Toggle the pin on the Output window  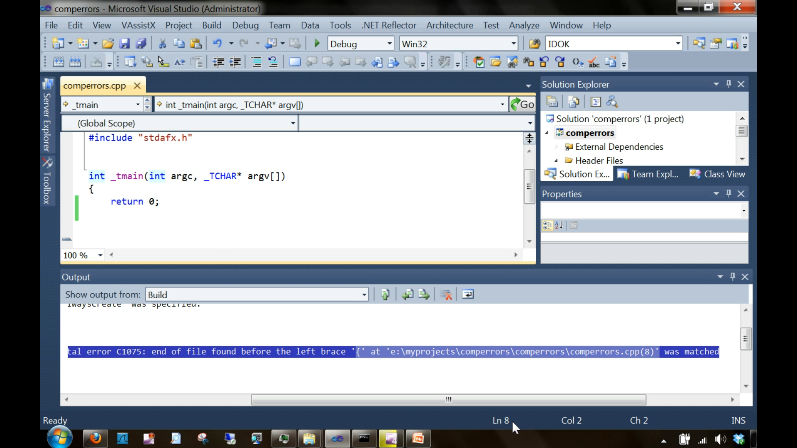[733, 277]
